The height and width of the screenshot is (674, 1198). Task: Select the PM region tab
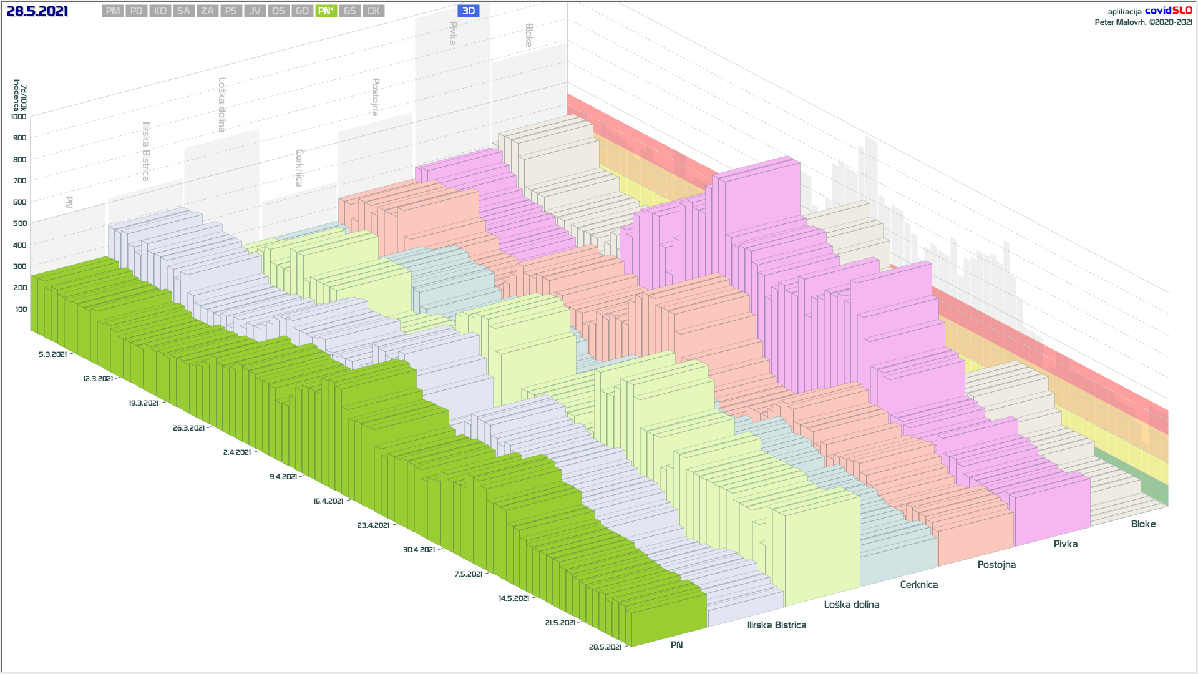click(x=113, y=11)
